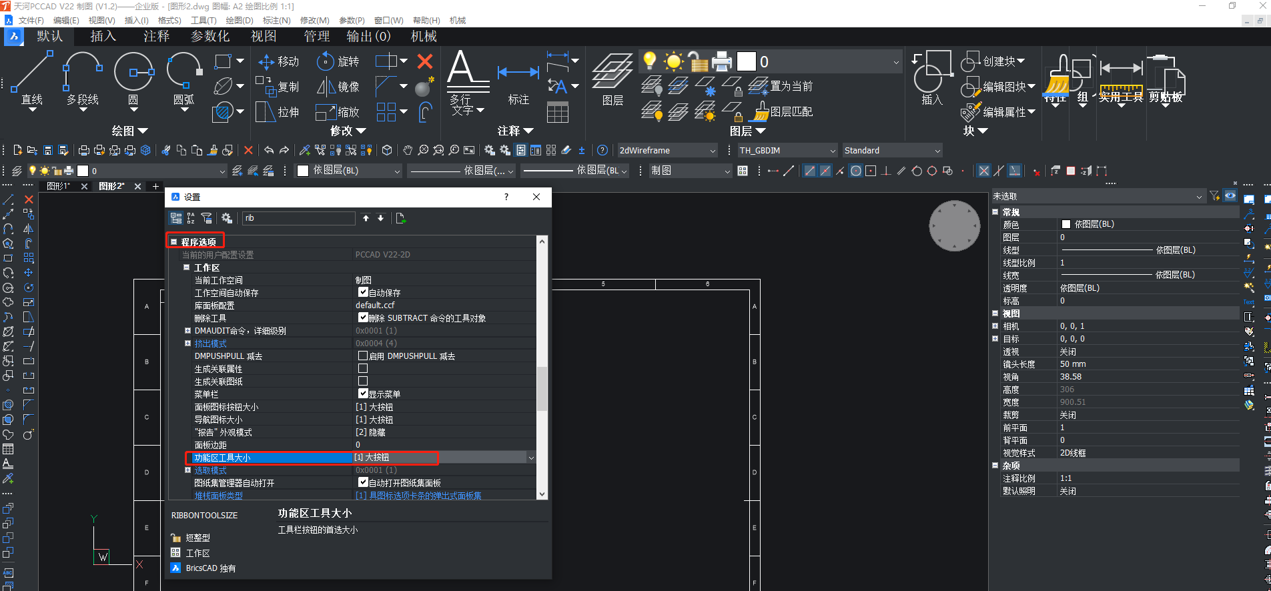This screenshot has height=591, width=1271.
Task: Add a new drawing tab with plus
Action: (x=155, y=186)
